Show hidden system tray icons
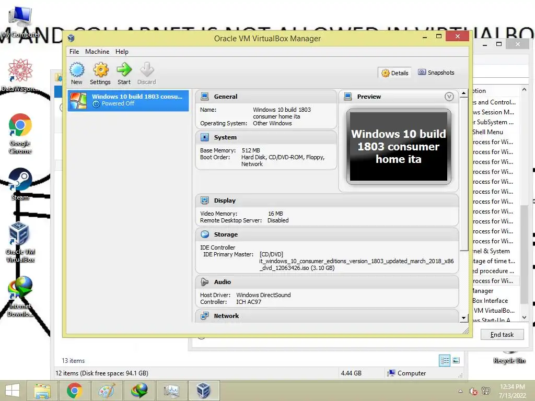This screenshot has width=535, height=401. (460, 391)
